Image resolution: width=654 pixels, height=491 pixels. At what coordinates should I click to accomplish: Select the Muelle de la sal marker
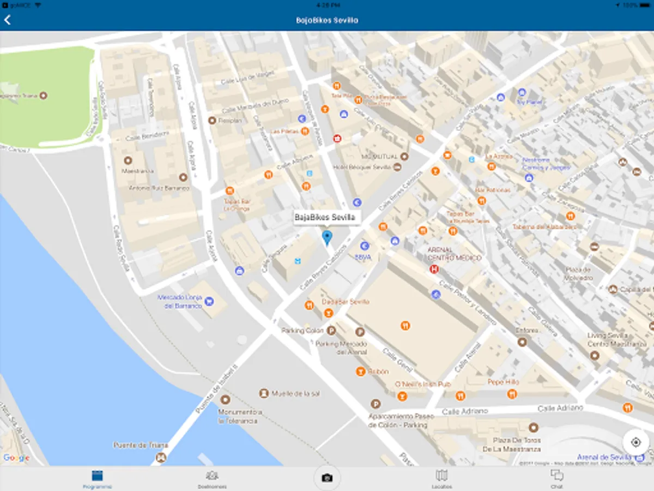(264, 393)
